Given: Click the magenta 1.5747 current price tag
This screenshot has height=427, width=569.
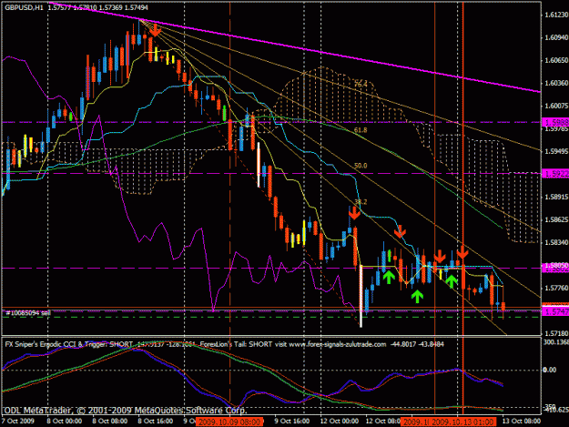Looking at the screenshot, I should pos(555,311).
